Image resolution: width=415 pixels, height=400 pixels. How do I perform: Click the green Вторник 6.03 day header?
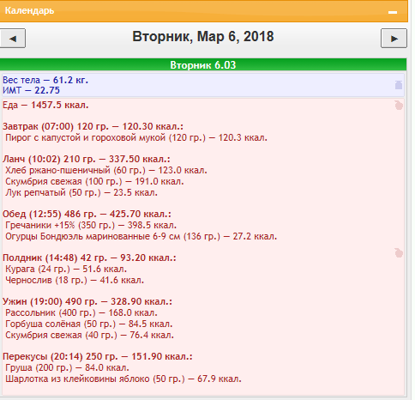coord(203,64)
